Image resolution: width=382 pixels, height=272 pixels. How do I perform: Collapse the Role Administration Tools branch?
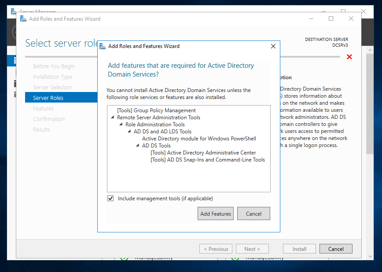pyautogui.click(x=120, y=124)
